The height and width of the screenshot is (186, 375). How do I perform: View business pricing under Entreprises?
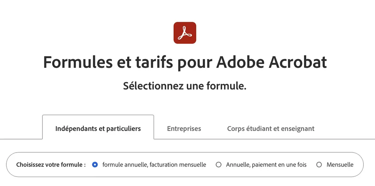[184, 128]
